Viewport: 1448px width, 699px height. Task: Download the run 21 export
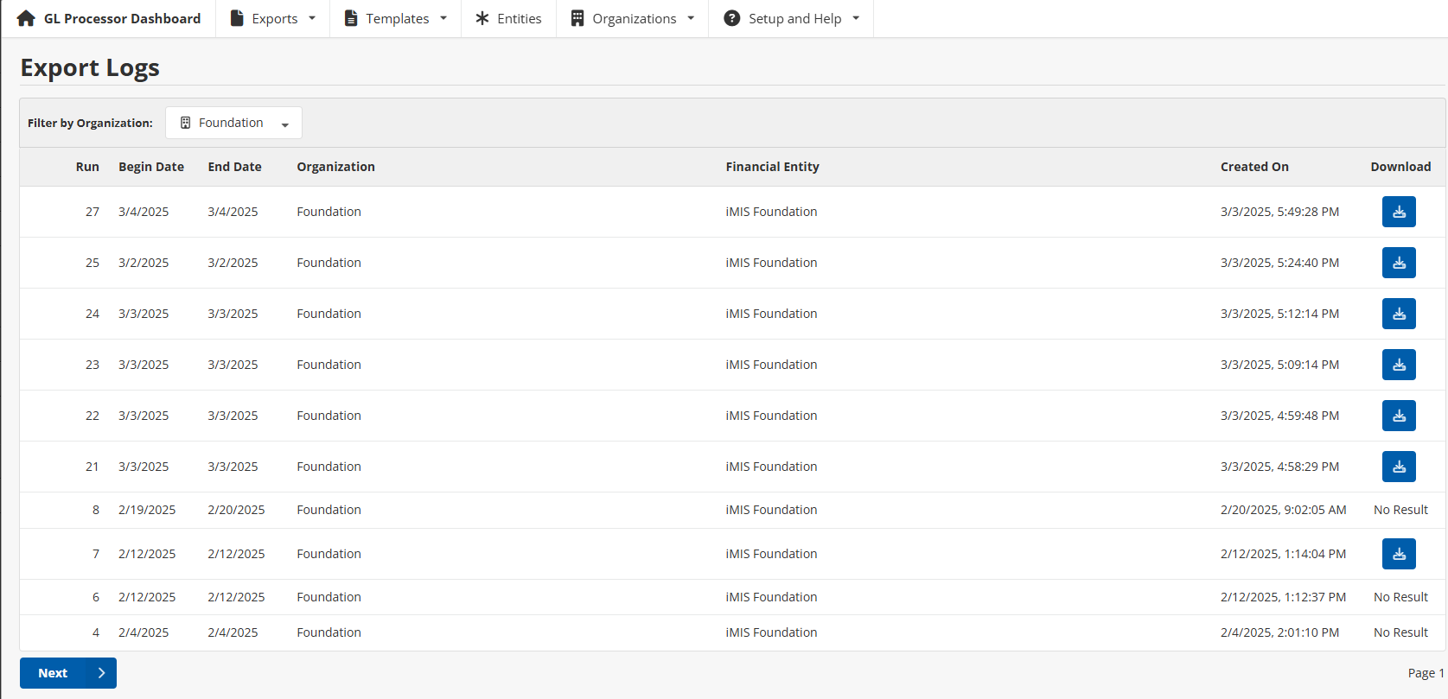(x=1398, y=467)
